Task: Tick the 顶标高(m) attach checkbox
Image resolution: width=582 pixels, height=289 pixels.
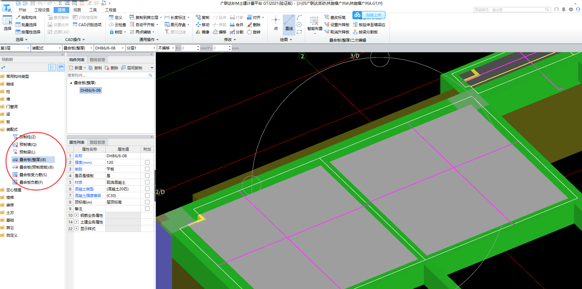Action: (147, 202)
